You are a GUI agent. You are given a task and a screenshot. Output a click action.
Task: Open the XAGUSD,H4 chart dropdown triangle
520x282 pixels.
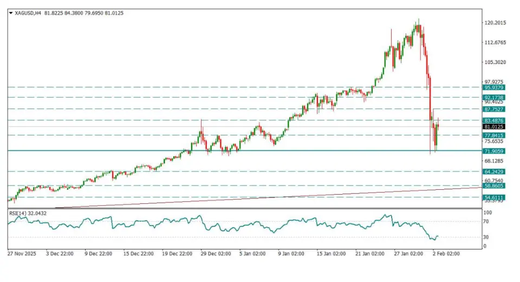[10, 13]
